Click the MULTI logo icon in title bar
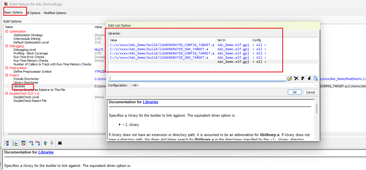Image resolution: width=366 pixels, height=170 pixels. pos(6,4)
